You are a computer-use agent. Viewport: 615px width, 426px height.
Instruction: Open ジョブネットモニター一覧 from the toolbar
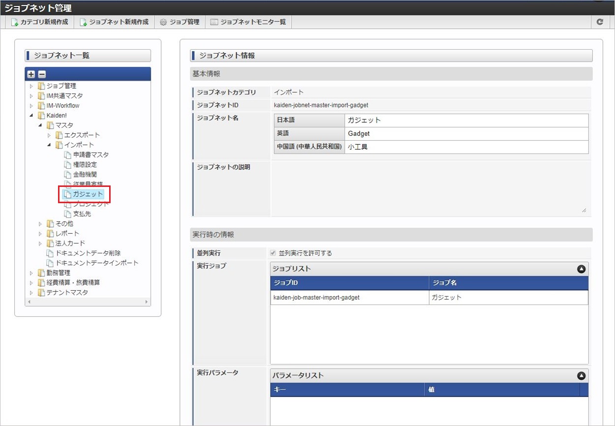pos(248,22)
